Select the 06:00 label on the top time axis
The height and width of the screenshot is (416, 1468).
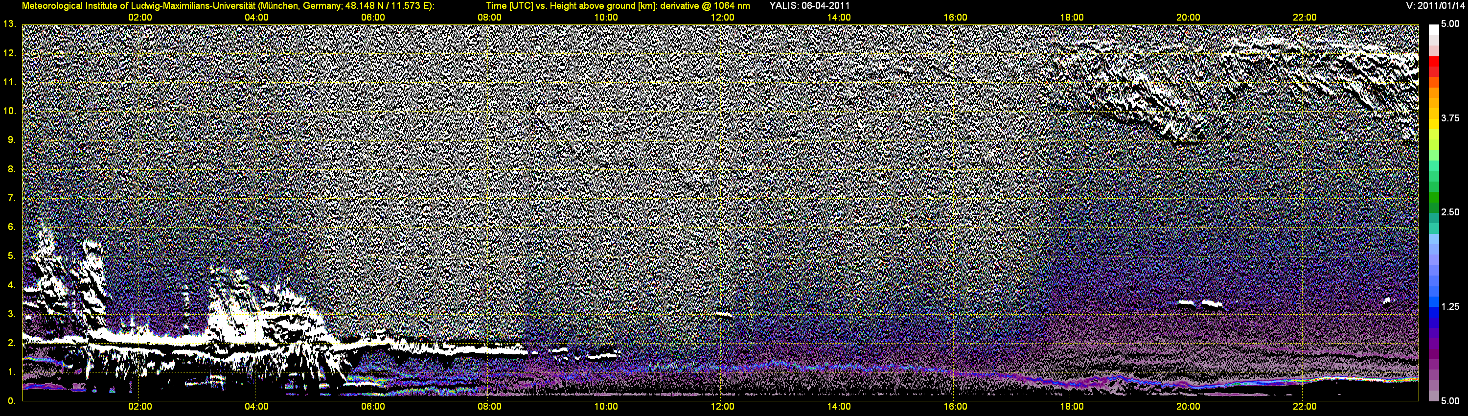(373, 18)
